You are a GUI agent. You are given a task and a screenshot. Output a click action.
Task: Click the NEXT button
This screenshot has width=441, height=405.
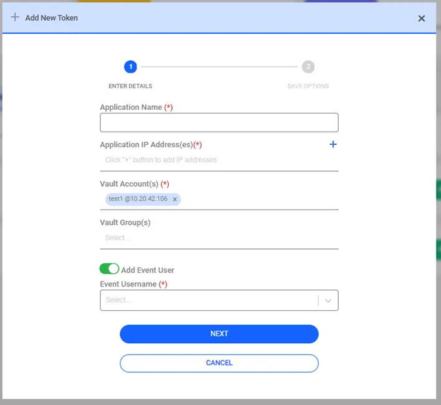tap(219, 334)
